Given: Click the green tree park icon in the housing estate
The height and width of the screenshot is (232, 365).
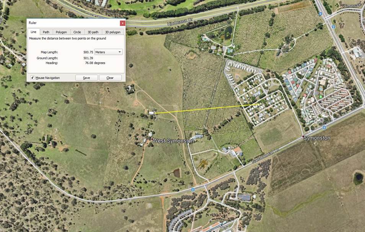Looking at the screenshot, I should pyautogui.click(x=321, y=96).
